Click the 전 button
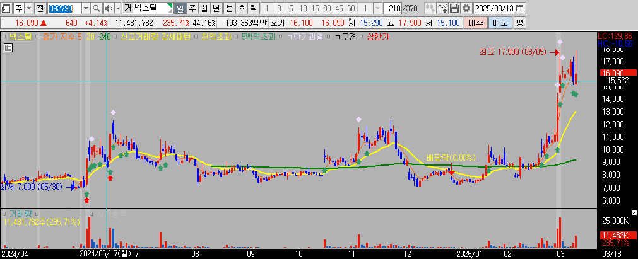The width and height of the screenshot is (638, 259). point(40,8)
